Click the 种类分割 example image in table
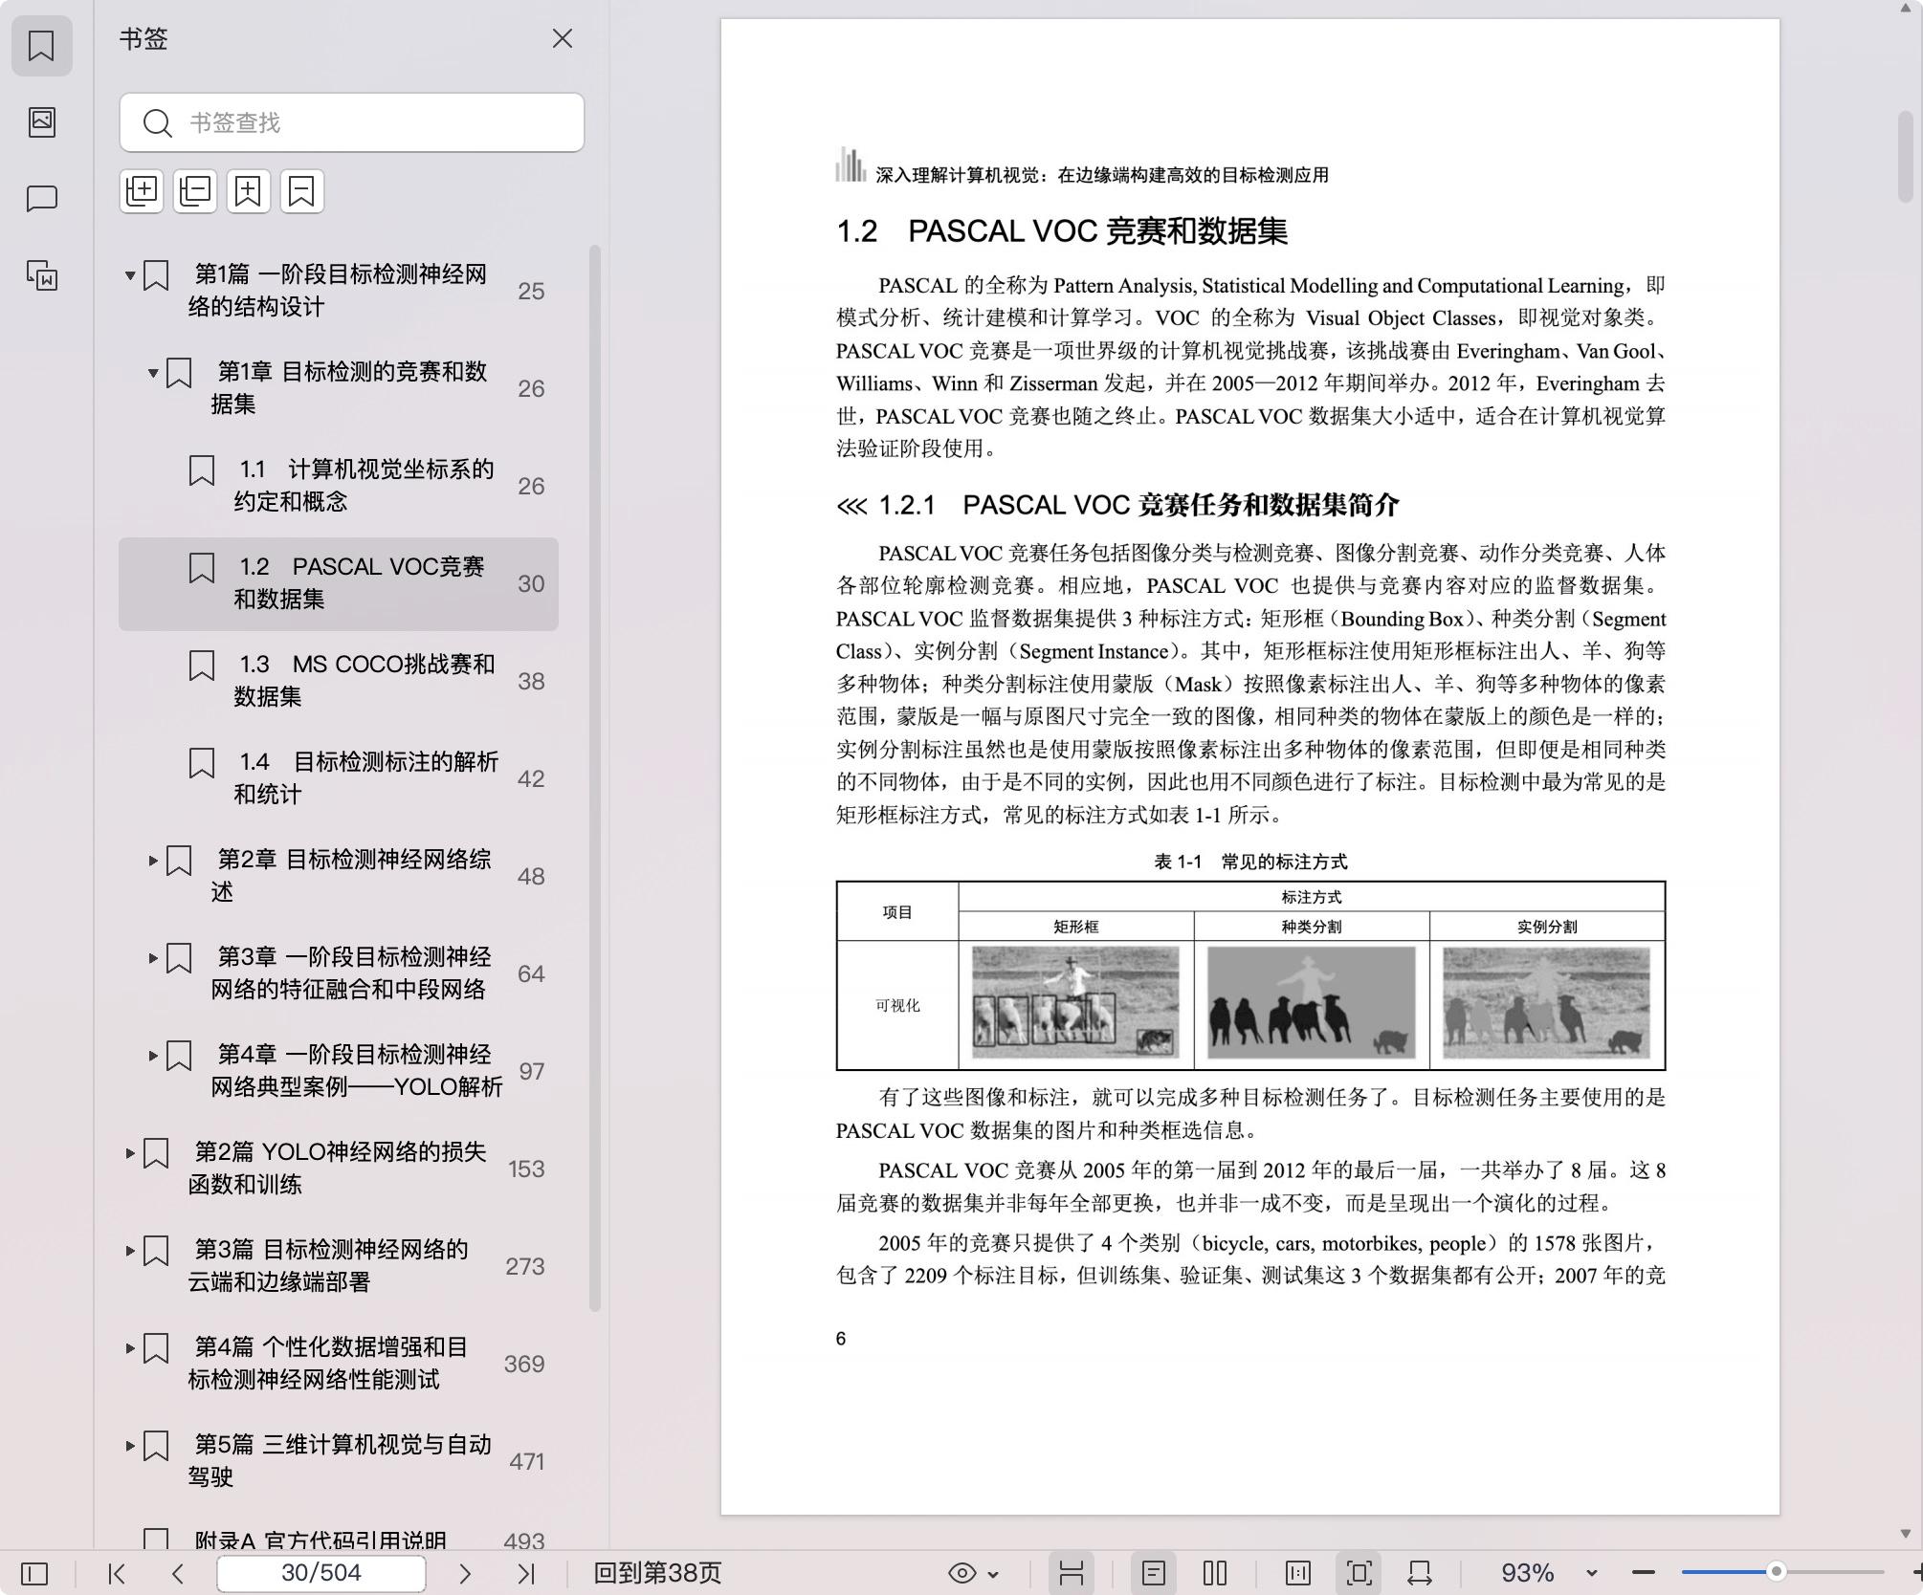Image resolution: width=1923 pixels, height=1595 pixels. 1311,1002
